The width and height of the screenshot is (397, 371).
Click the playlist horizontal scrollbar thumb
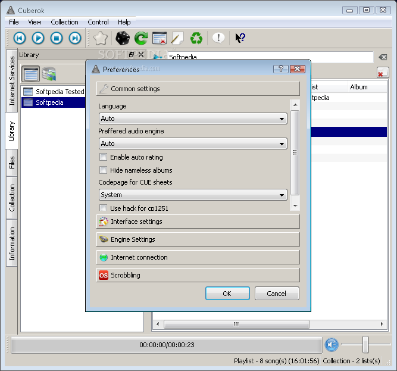[236, 324]
